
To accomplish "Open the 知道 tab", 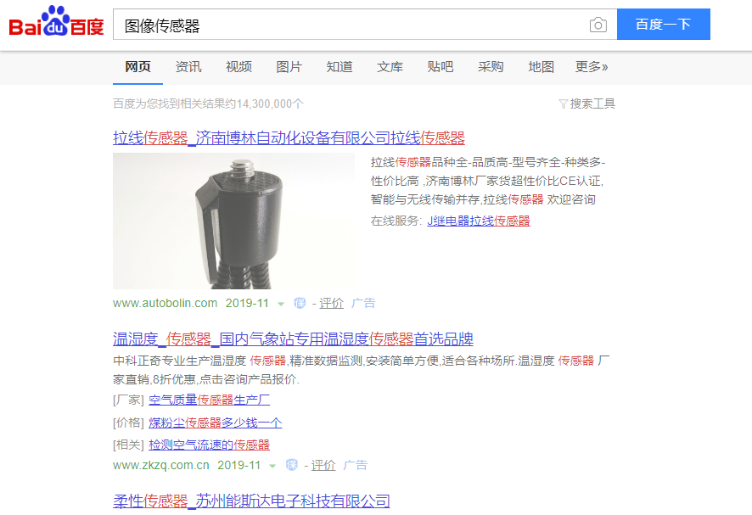I will point(340,67).
